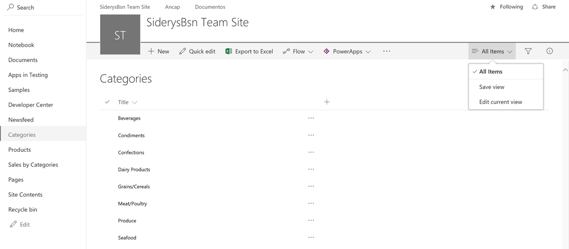Click the view options lines icon
The width and height of the screenshot is (569, 249).
pos(475,51)
